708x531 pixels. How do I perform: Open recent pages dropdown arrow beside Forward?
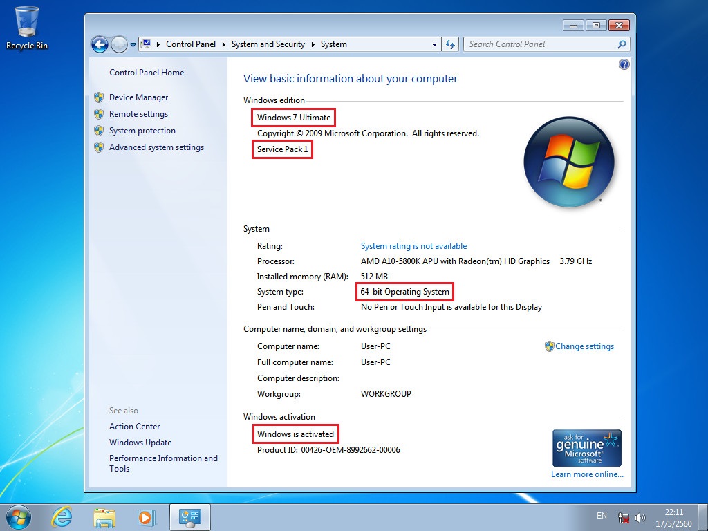(x=133, y=45)
